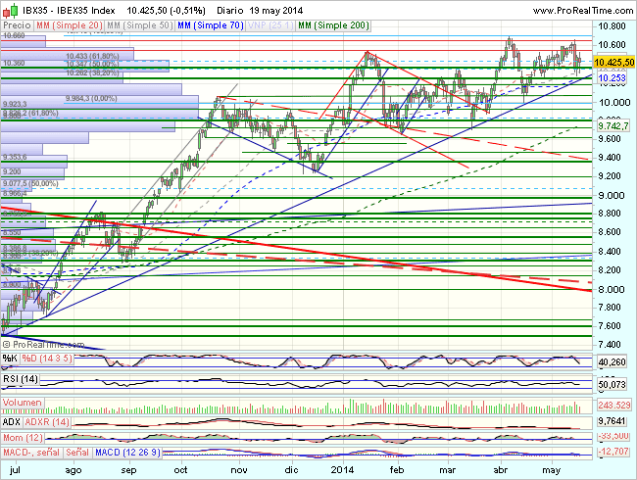Select the Mom (12) momentum label
This screenshot has height=480, width=637.
tap(24, 436)
